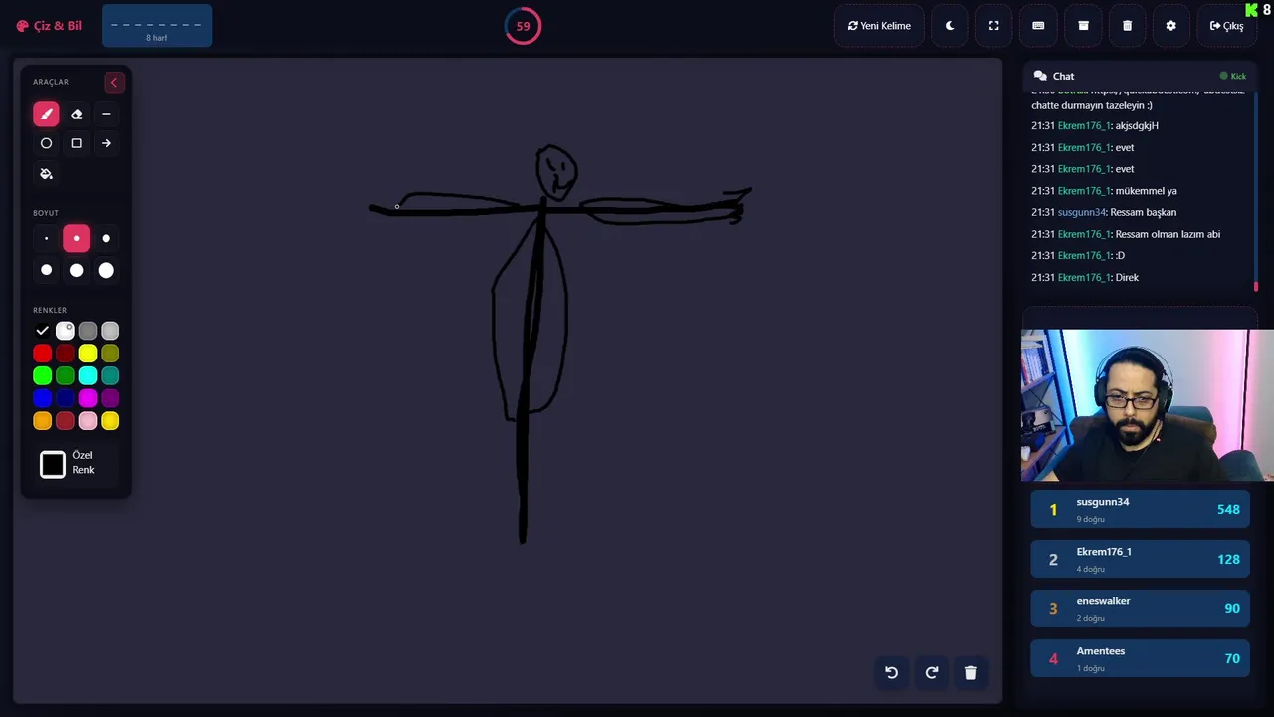This screenshot has width=1274, height=717.
Task: Click the chat scrollbar handle
Action: [x=1256, y=286]
